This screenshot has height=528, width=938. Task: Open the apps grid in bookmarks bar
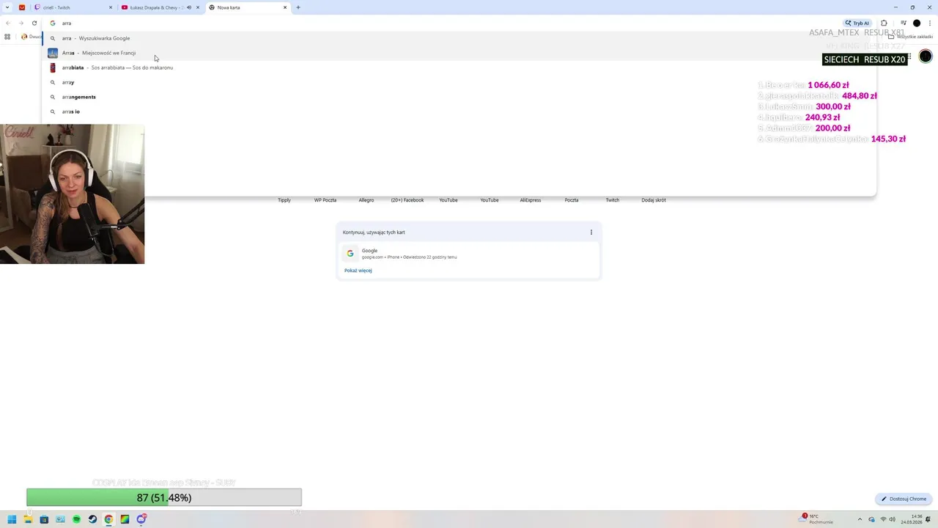coord(7,37)
